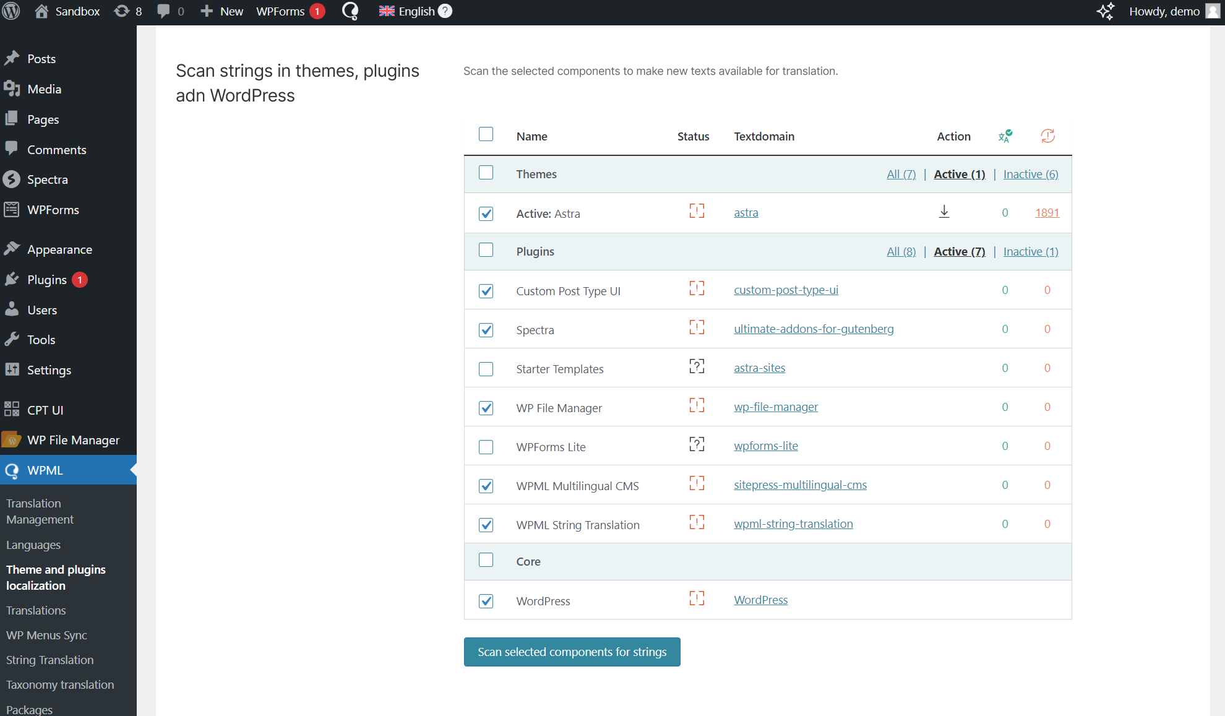Click the red refresh icon in table header

(1047, 136)
